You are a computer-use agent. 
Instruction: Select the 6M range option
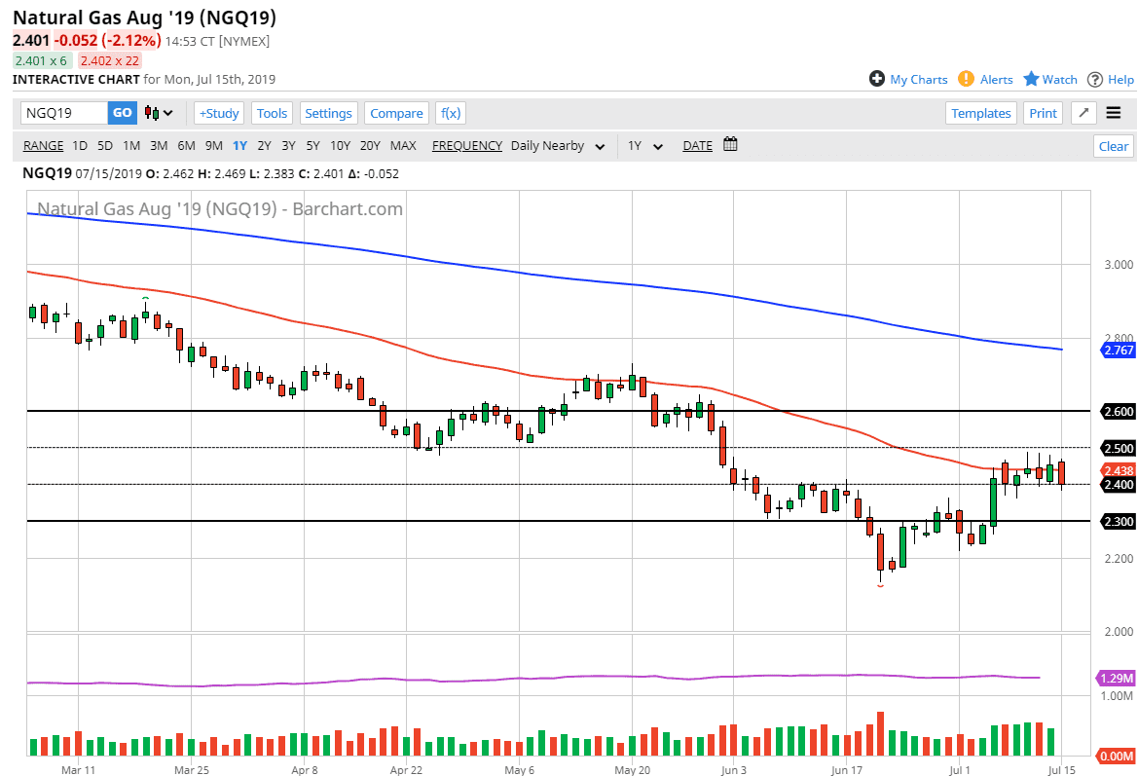tap(186, 146)
